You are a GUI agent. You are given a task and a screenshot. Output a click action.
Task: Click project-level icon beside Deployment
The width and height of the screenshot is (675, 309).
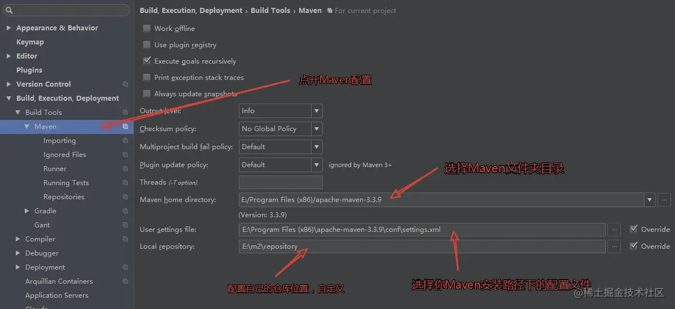125,267
